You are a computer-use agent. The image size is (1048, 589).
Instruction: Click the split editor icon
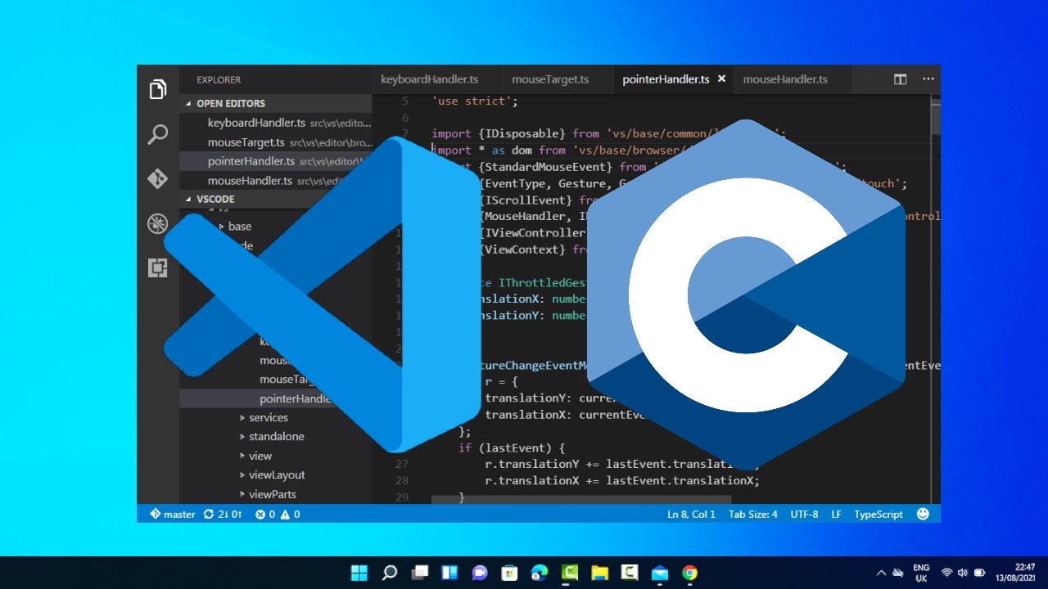click(901, 79)
